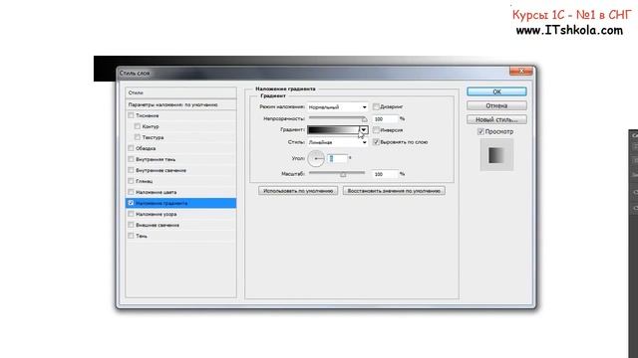The image size is (638, 358).
Task: Uncheck Выровнять по слою
Action: [376, 142]
